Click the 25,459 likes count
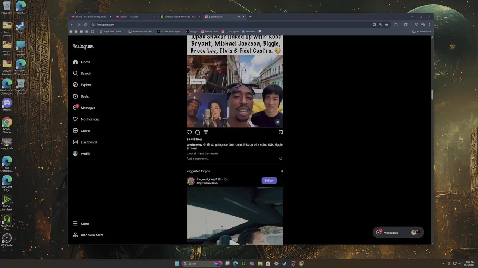Image resolution: width=478 pixels, height=268 pixels. coord(194,140)
